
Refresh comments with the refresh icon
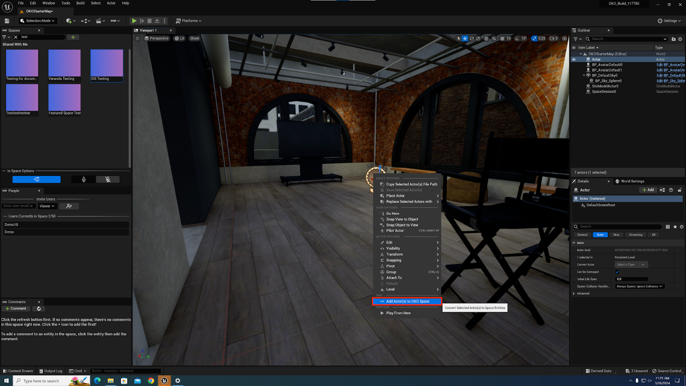click(x=39, y=309)
